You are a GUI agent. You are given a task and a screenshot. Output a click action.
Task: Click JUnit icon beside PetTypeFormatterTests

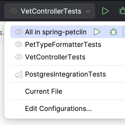19,44
